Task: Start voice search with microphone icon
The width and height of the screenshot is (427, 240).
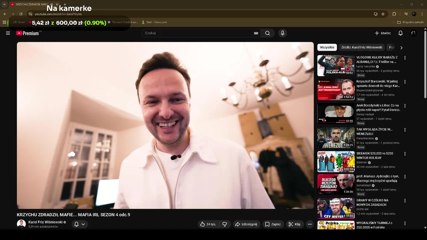Action: (x=283, y=33)
